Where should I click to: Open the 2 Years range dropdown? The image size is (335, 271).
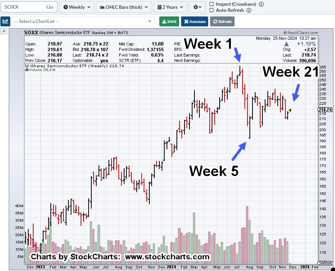[x=170, y=7]
